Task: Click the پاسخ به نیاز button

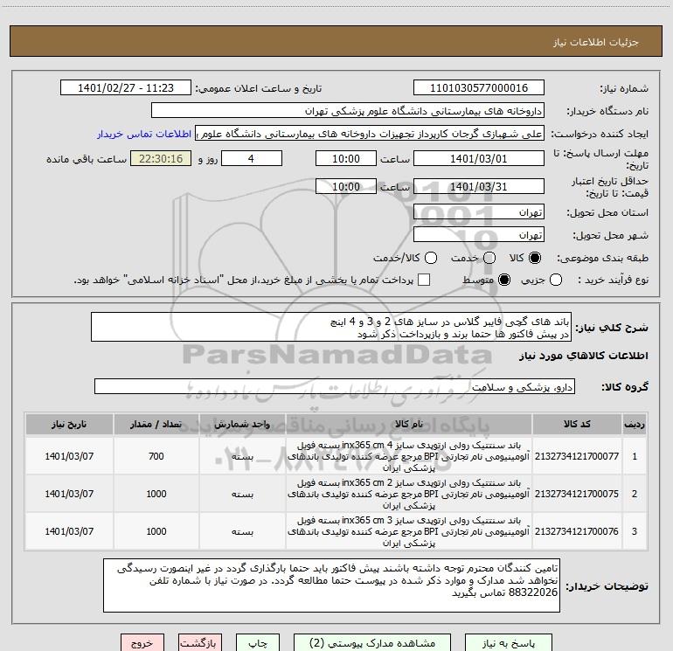Action: point(508,643)
